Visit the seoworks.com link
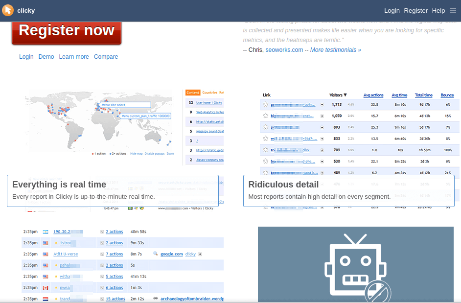 [284, 50]
